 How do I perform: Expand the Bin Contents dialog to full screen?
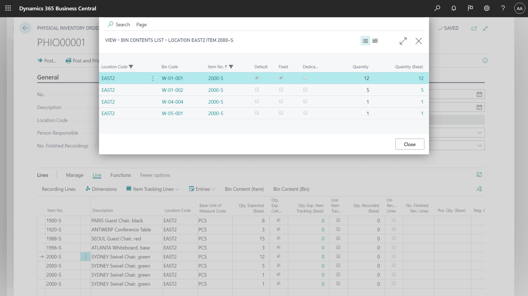coord(403,41)
